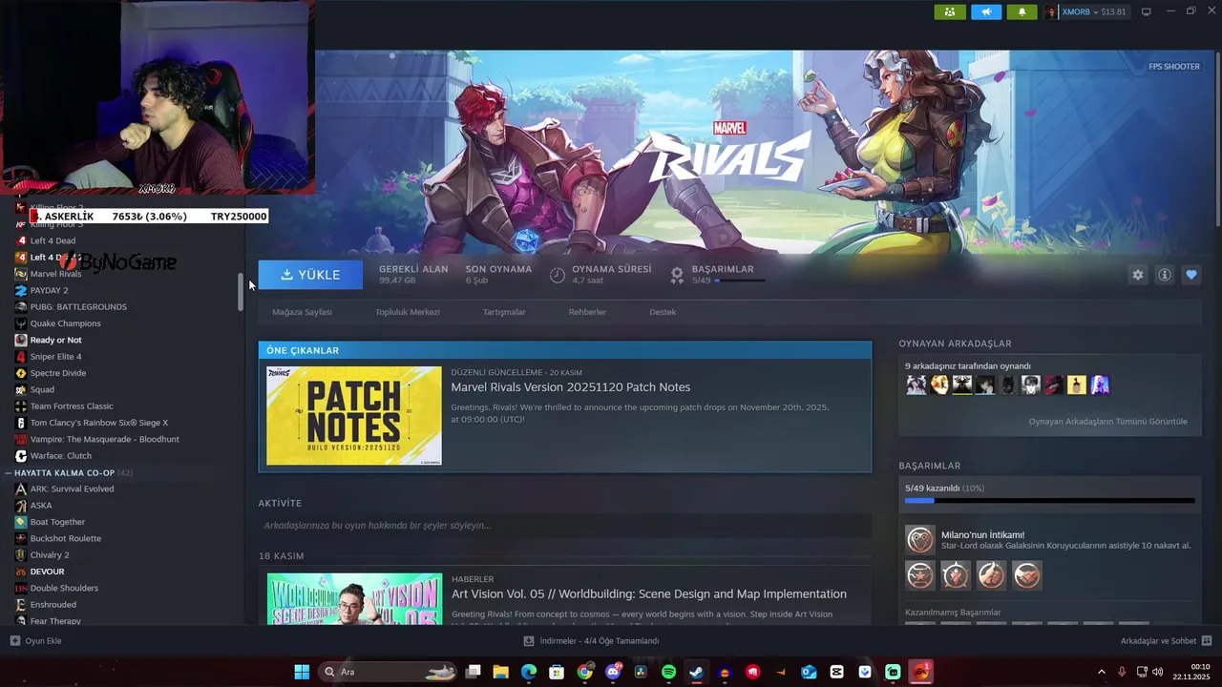This screenshot has width=1222, height=687.
Task: Click Oynayan Arkadaşların Tümünü Görüntüle link
Action: point(1107,422)
